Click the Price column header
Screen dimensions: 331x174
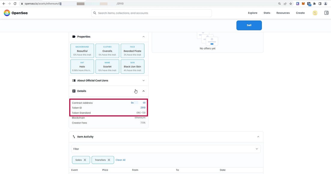coord(105,170)
